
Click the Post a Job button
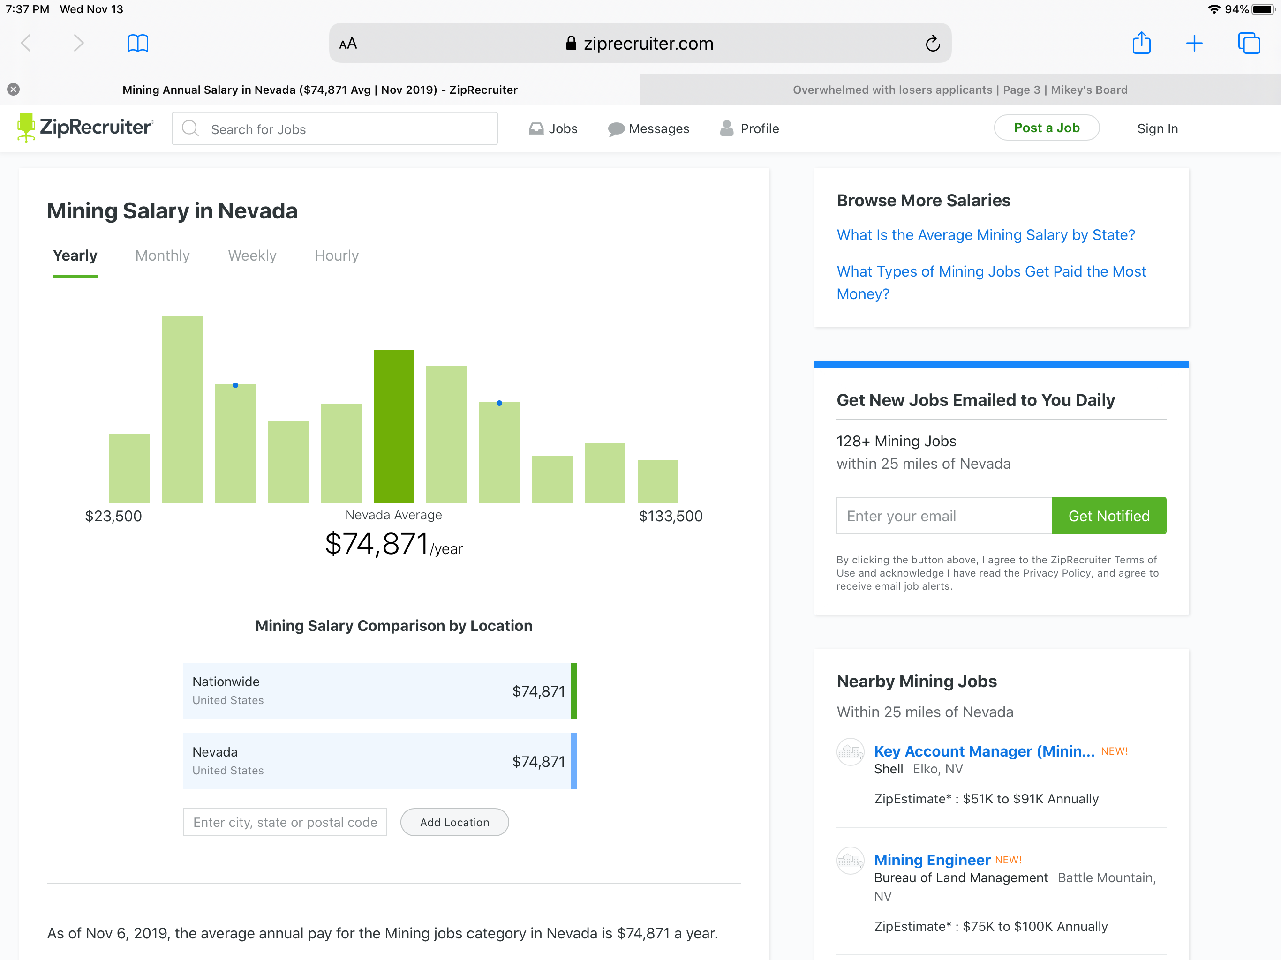point(1046,128)
